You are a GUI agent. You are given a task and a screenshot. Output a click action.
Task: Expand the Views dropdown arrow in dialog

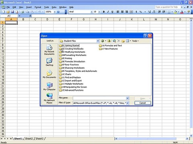click(x=130, y=41)
